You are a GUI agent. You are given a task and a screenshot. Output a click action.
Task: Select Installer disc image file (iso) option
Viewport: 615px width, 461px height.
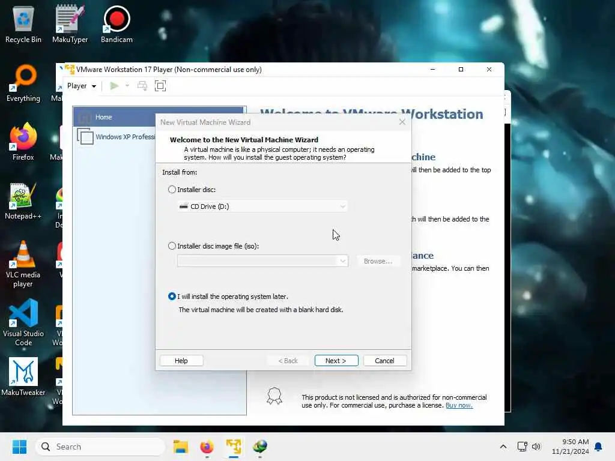tap(172, 246)
